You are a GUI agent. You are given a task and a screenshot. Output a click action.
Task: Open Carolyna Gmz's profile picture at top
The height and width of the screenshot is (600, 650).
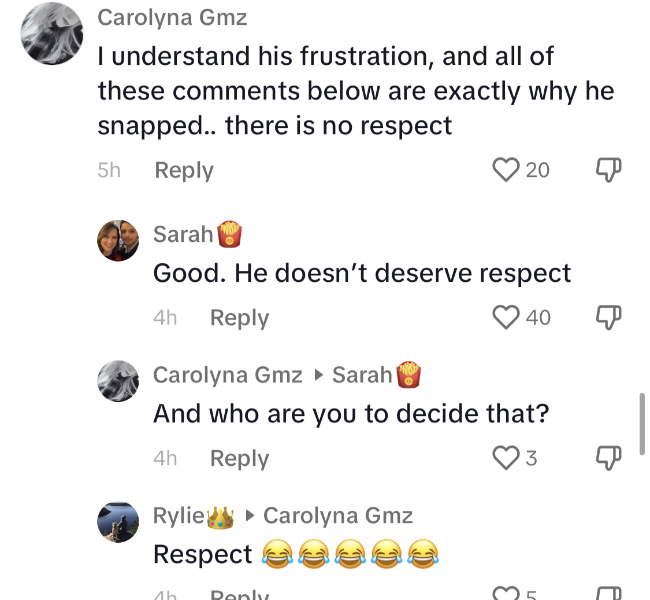click(52, 34)
